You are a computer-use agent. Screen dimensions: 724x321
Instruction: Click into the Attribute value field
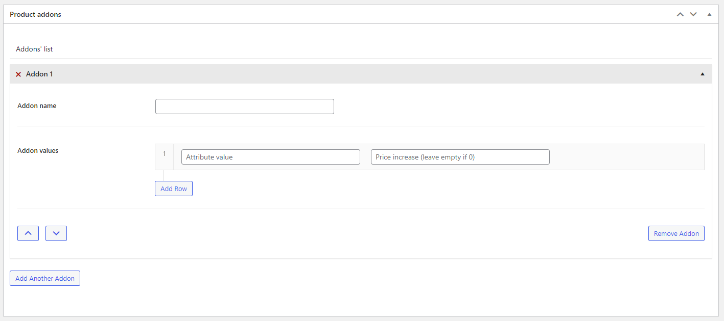tap(270, 157)
